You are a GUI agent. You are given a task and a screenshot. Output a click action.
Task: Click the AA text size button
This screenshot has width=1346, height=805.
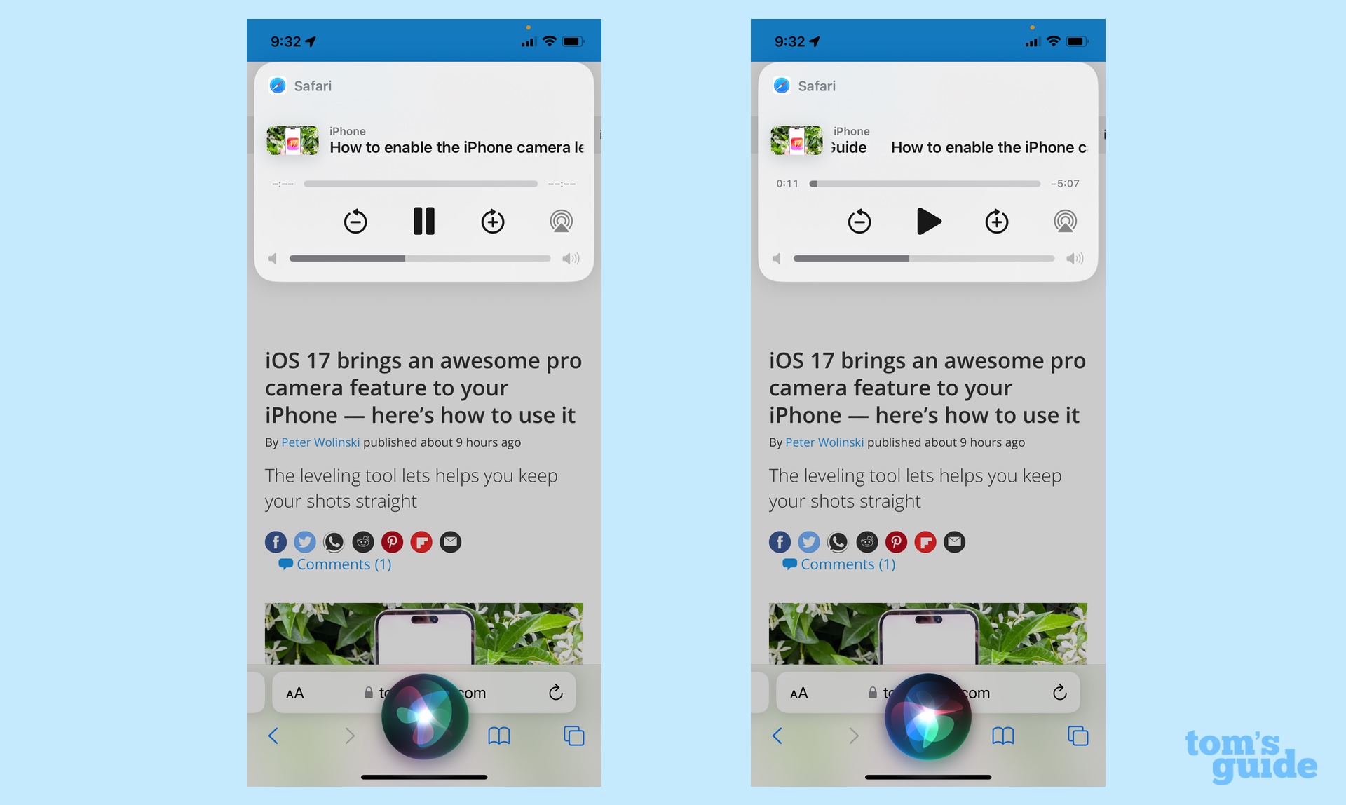click(295, 692)
